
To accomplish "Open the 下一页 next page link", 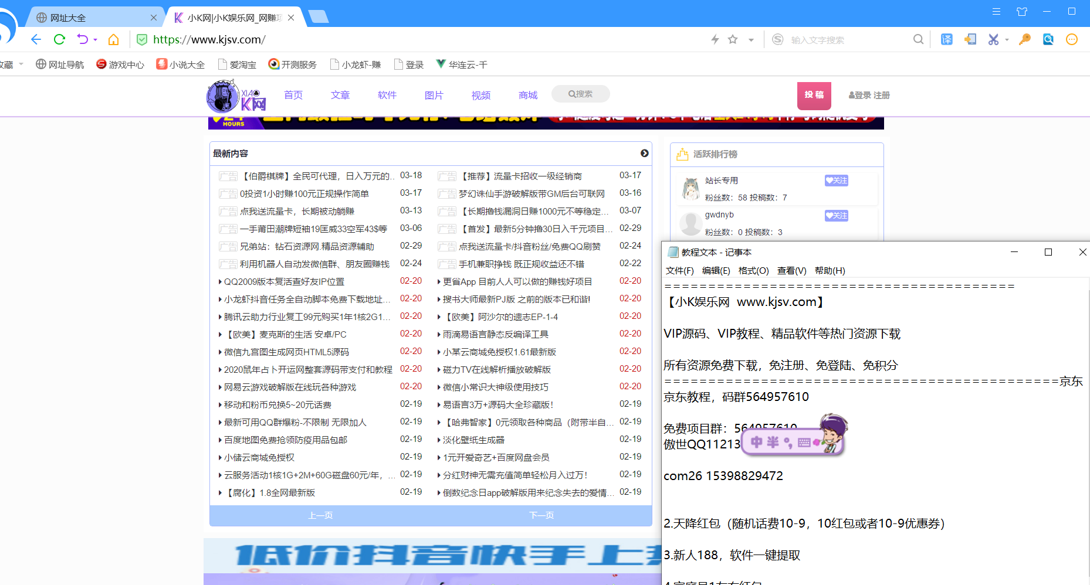I will point(541,515).
